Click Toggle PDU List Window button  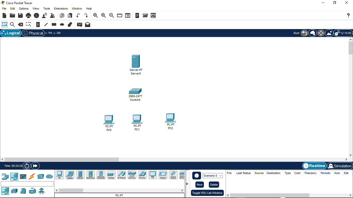tap(207, 193)
